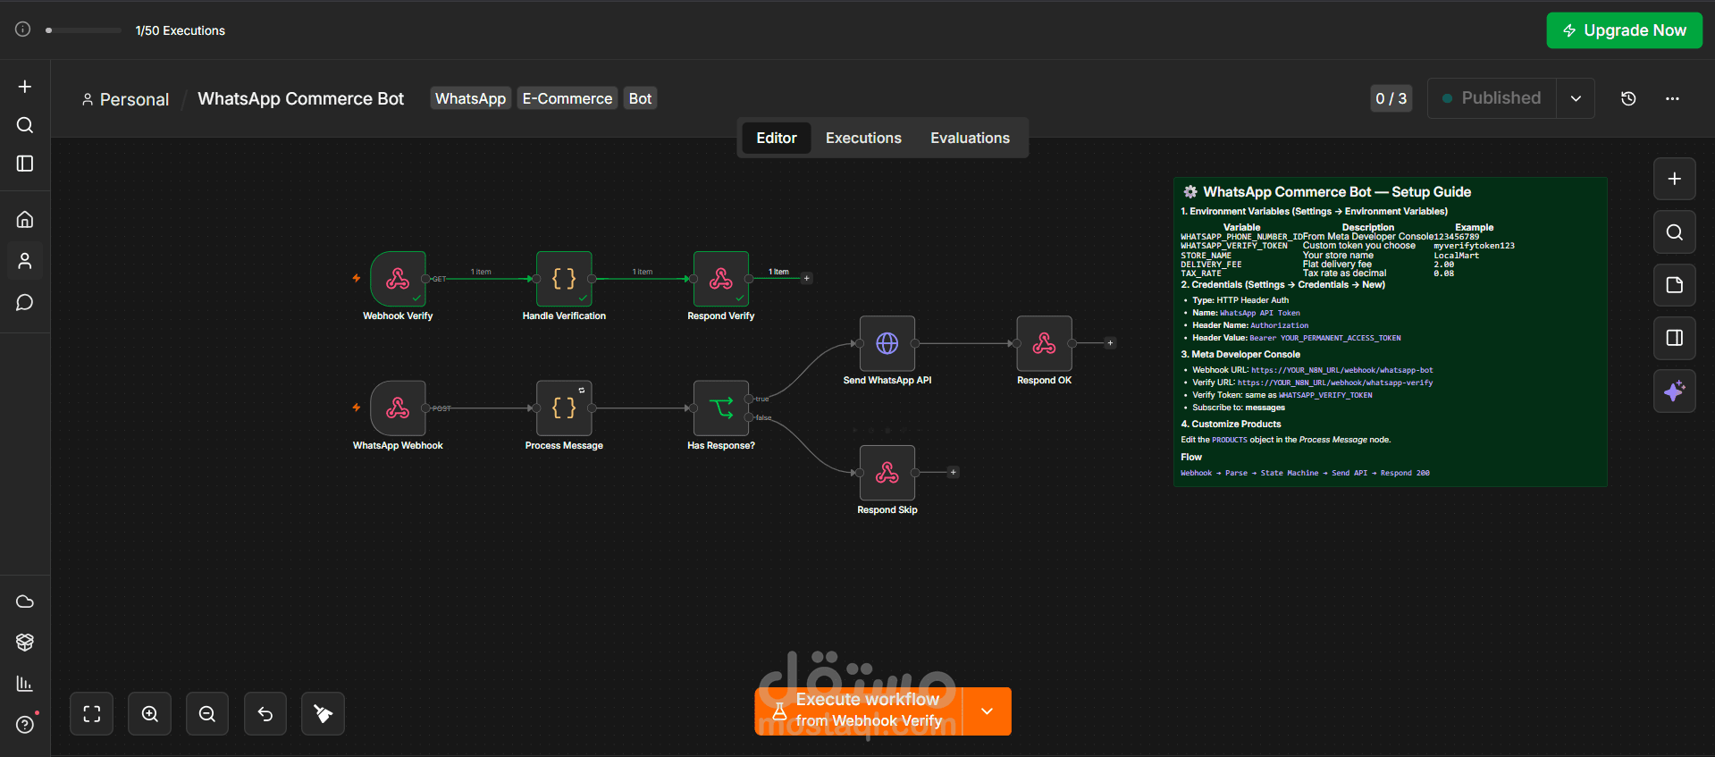Add node after Respond Skip output

tap(954, 473)
